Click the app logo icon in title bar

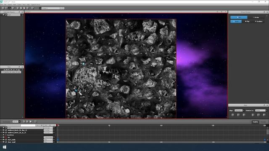pyautogui.click(x=1, y=2)
